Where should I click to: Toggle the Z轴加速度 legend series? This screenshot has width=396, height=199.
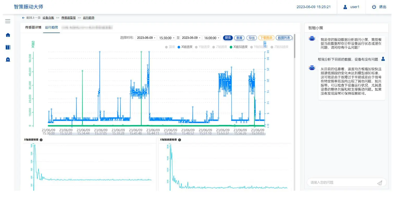click(x=280, y=47)
